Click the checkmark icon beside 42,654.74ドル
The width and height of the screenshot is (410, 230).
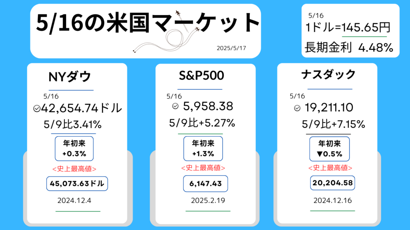pyautogui.click(x=36, y=109)
